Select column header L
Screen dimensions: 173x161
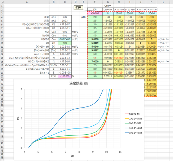pyautogui.click(x=163, y=2)
